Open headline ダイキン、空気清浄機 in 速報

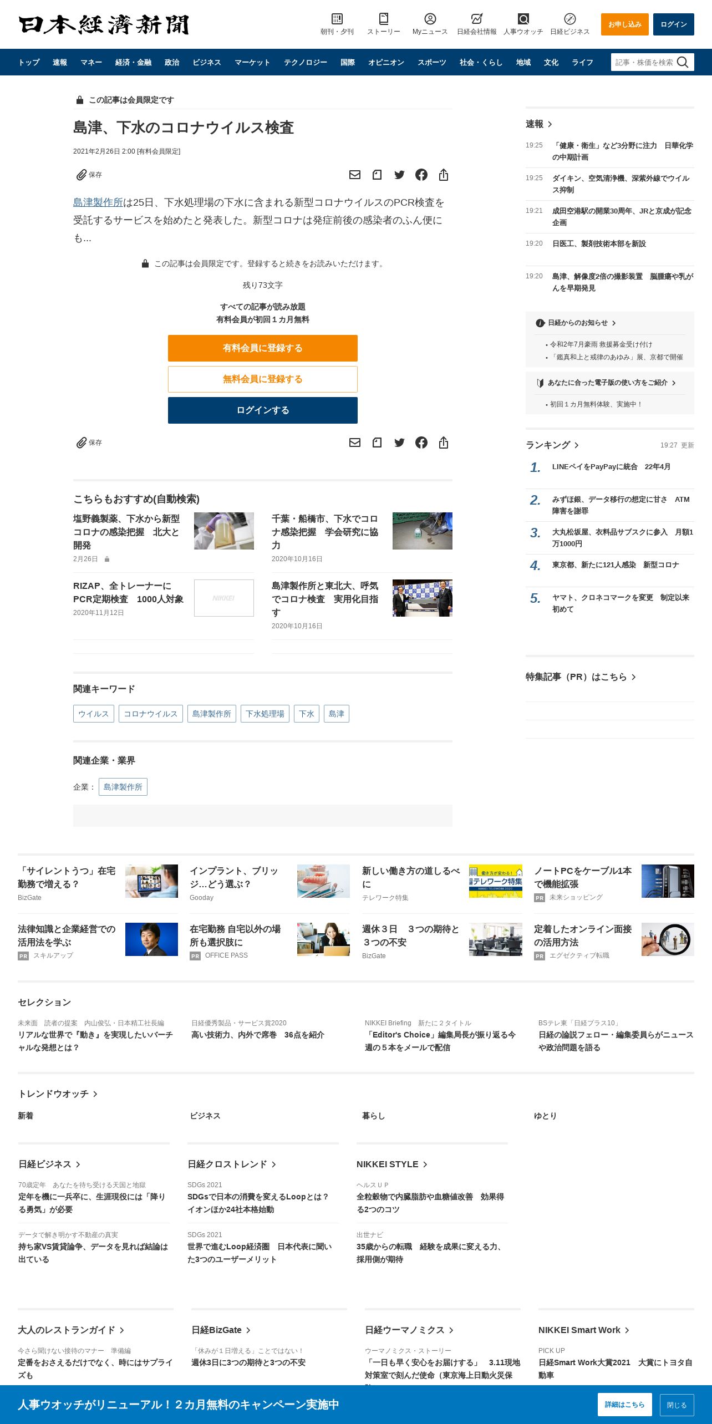[x=621, y=184]
